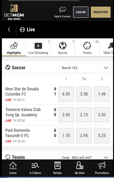114x178 pixels.
Task: Go back using the left arrow
Action: coord(9,30)
